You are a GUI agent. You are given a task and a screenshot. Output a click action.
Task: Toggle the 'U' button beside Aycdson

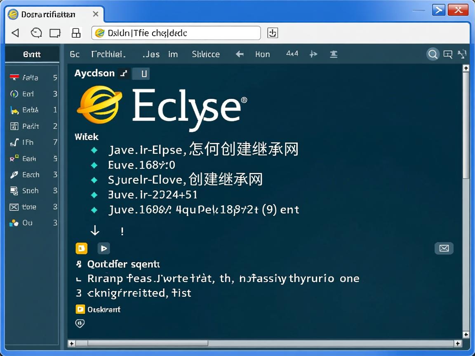click(141, 74)
